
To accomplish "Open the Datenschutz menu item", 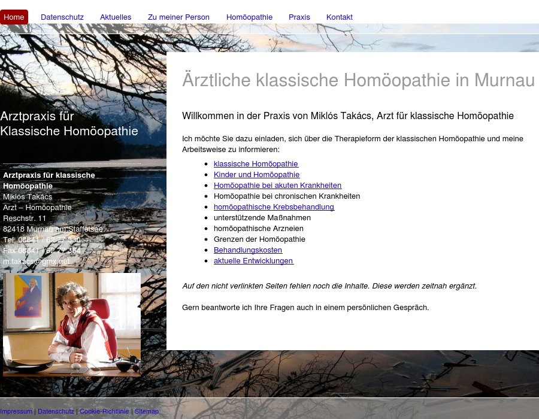I will click(62, 17).
